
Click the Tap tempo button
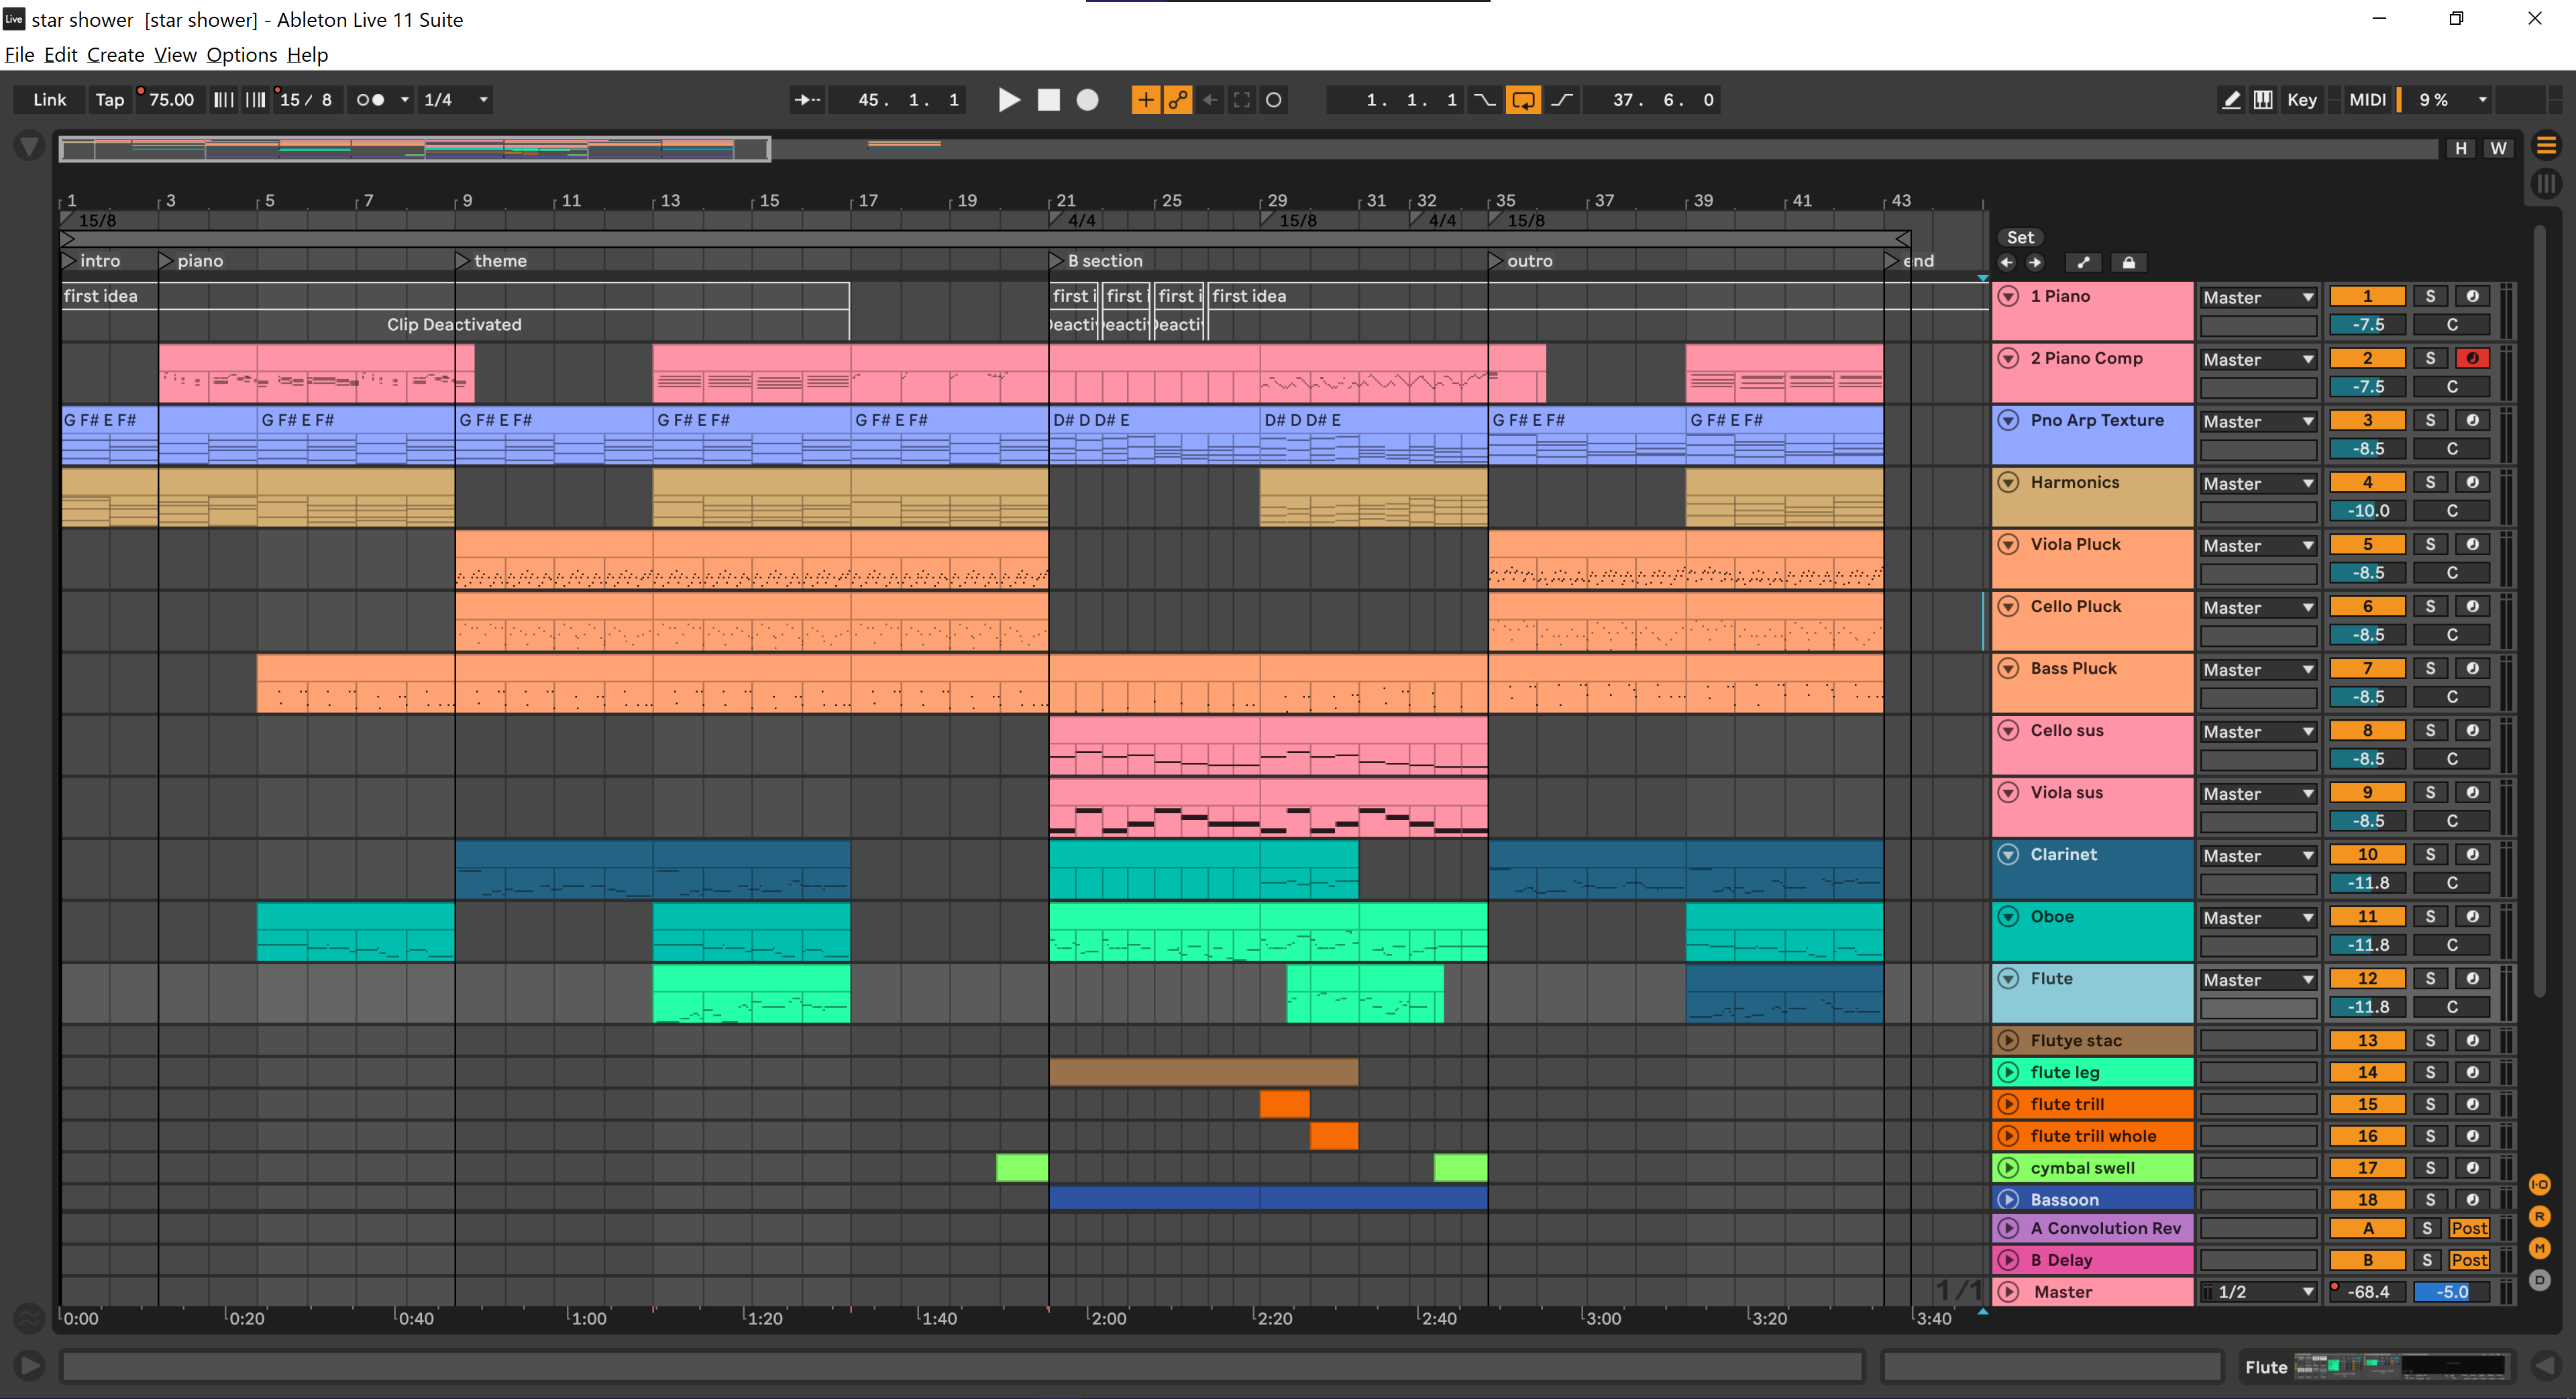(x=109, y=100)
